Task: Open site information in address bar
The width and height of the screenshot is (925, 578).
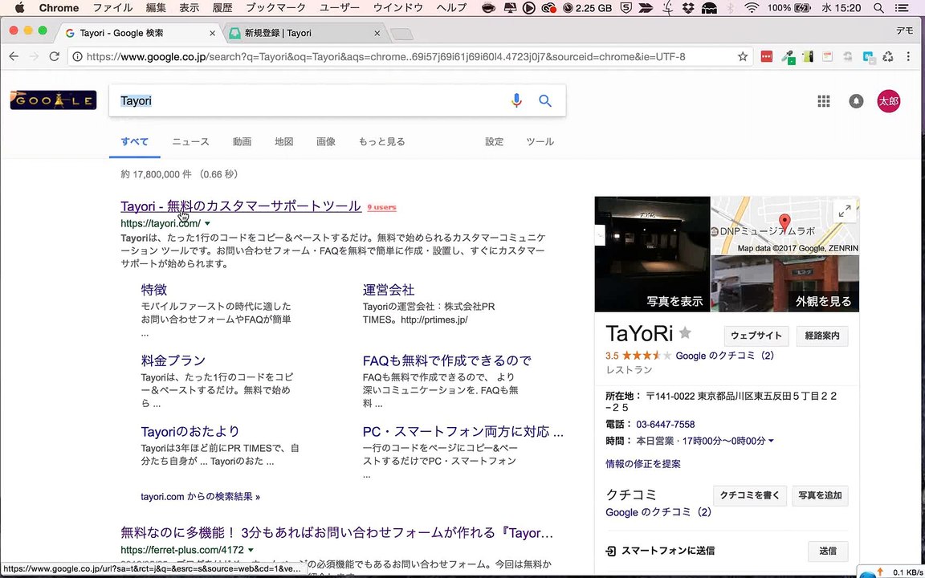Action: tap(77, 57)
